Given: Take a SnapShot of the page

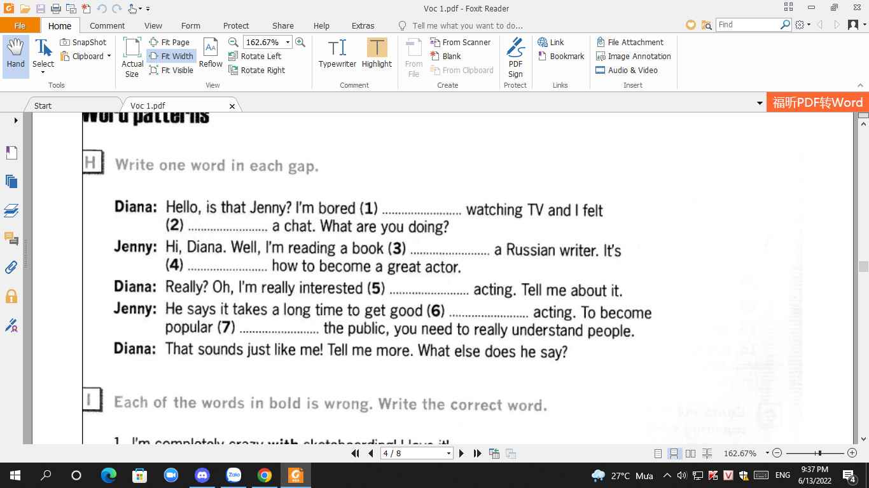Looking at the screenshot, I should tap(83, 42).
